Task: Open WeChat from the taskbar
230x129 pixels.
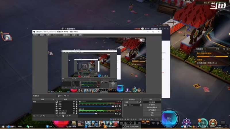Action: pos(30,126)
